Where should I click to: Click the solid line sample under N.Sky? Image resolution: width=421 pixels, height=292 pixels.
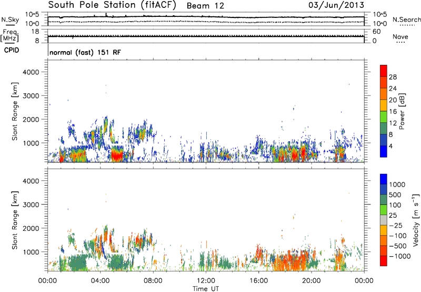pos(10,25)
